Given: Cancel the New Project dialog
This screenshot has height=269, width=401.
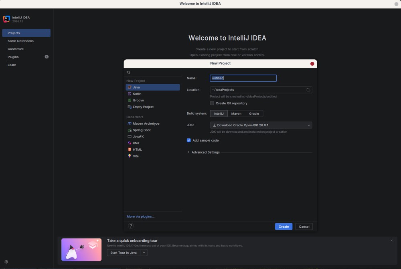Looking at the screenshot, I should point(304,227).
